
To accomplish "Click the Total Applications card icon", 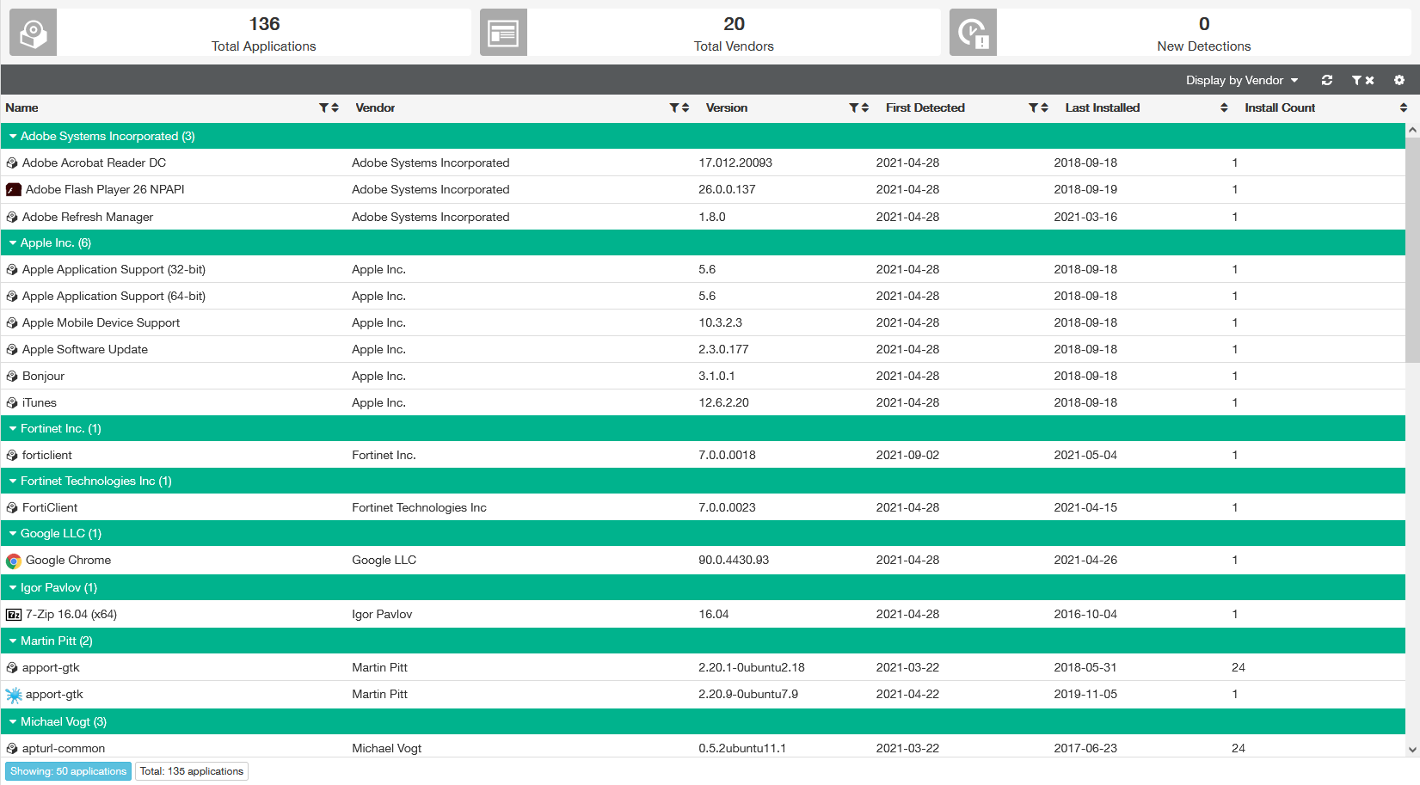I will tap(33, 33).
